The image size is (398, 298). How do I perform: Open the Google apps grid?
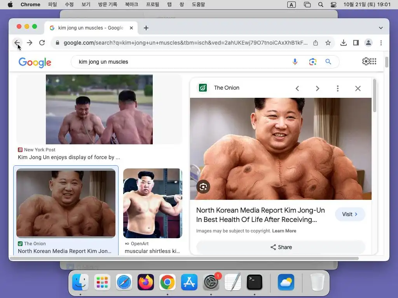373,61
